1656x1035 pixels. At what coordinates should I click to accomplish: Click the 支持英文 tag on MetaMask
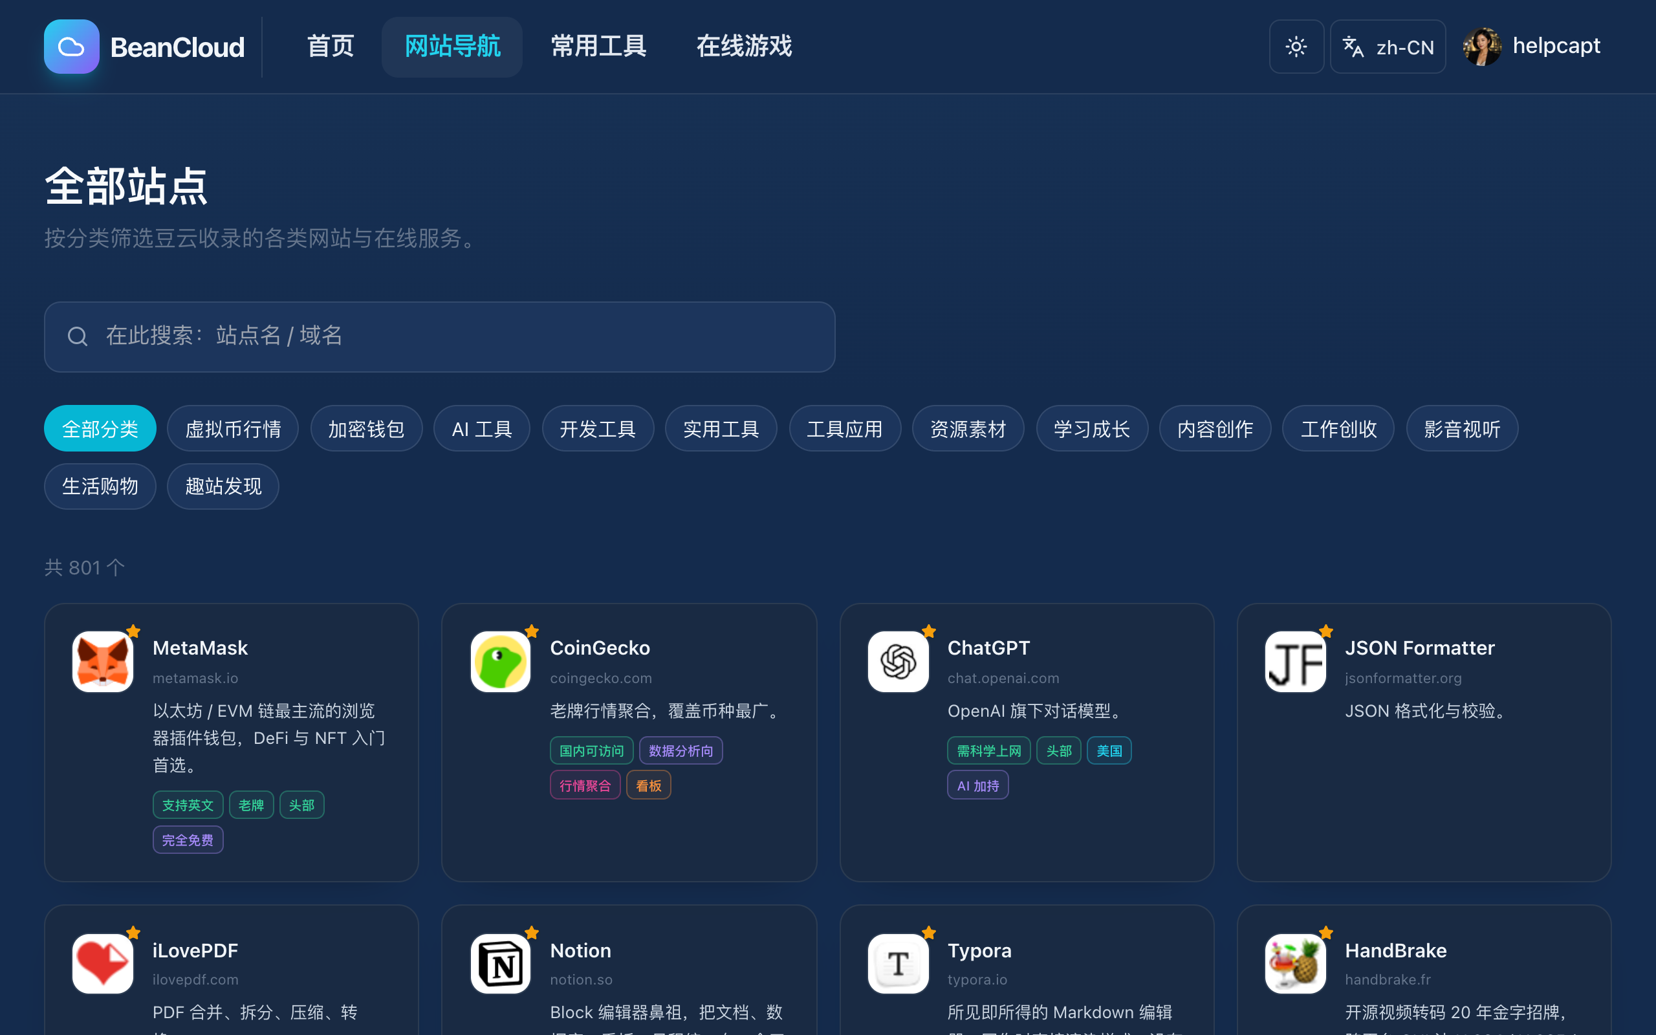(x=188, y=805)
